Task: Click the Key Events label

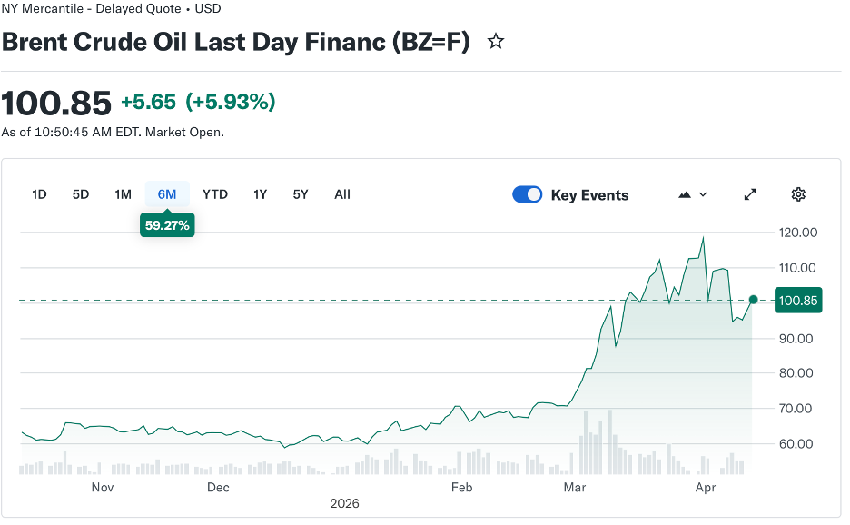Action: (x=589, y=195)
